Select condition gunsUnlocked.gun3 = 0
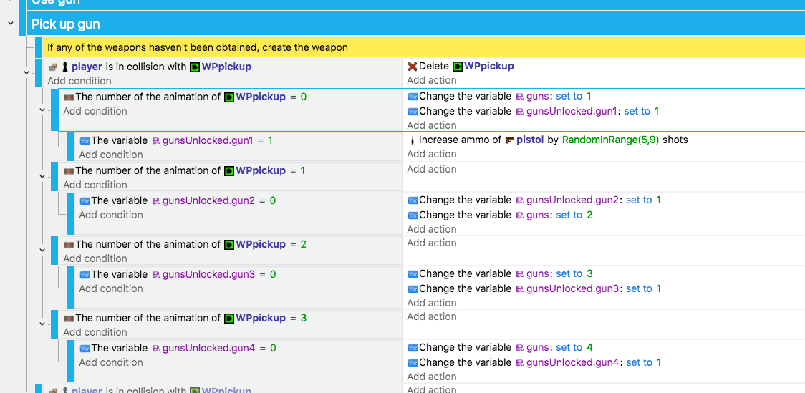 (178, 274)
